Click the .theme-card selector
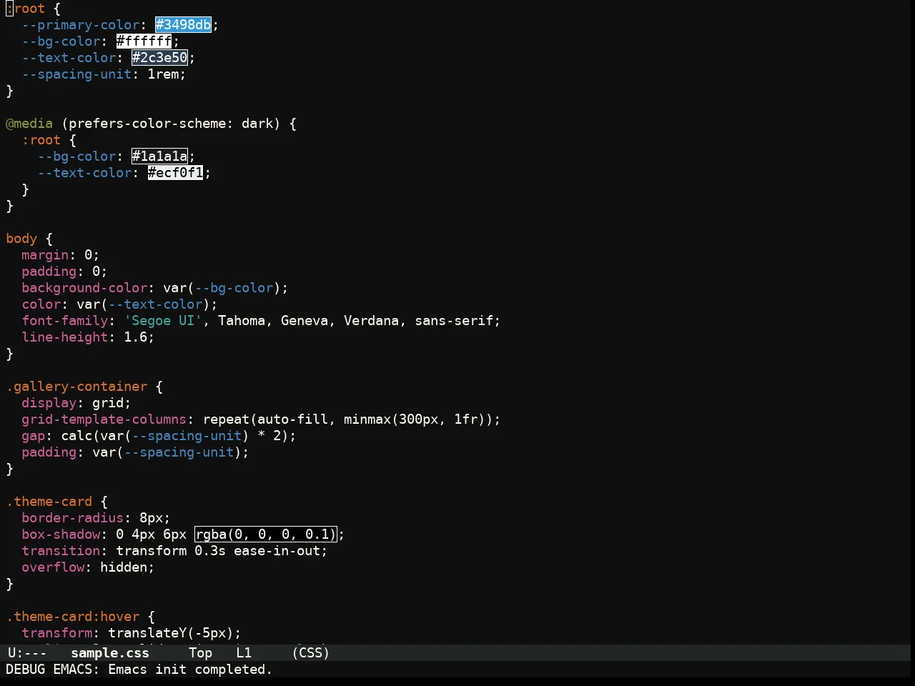This screenshot has height=686, width=915. pyautogui.click(x=49, y=502)
